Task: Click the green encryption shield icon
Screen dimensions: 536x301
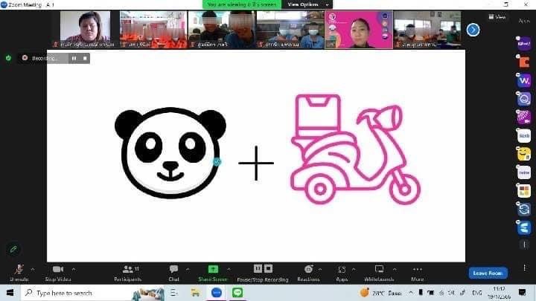Action: click(8, 58)
